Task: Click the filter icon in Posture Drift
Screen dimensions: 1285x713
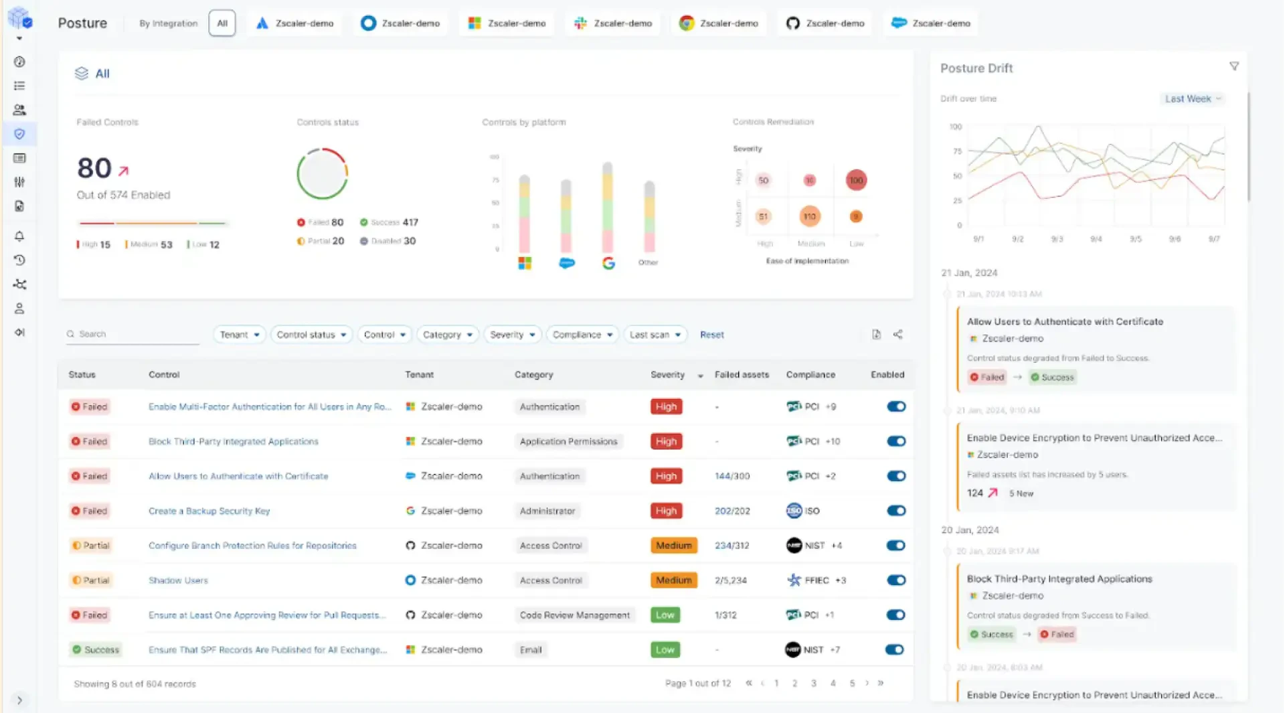Action: point(1234,66)
